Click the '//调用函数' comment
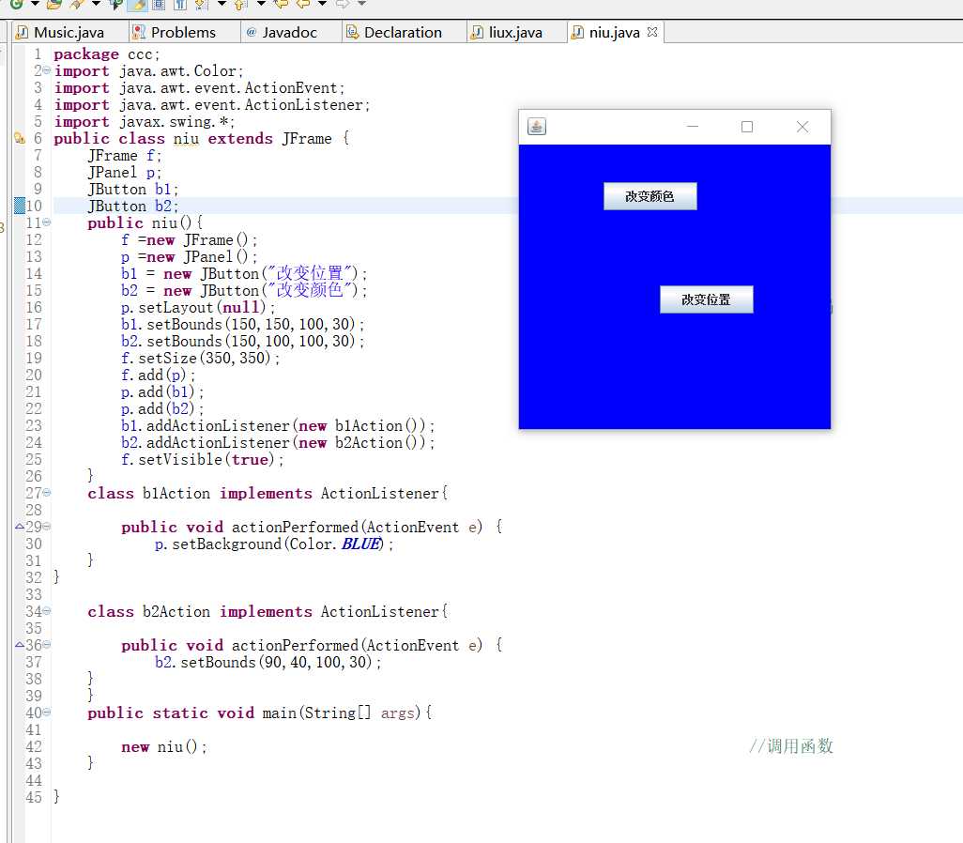 [791, 746]
